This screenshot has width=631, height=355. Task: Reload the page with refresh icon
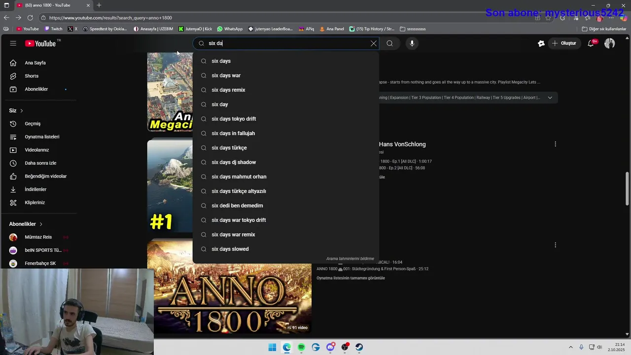(30, 18)
